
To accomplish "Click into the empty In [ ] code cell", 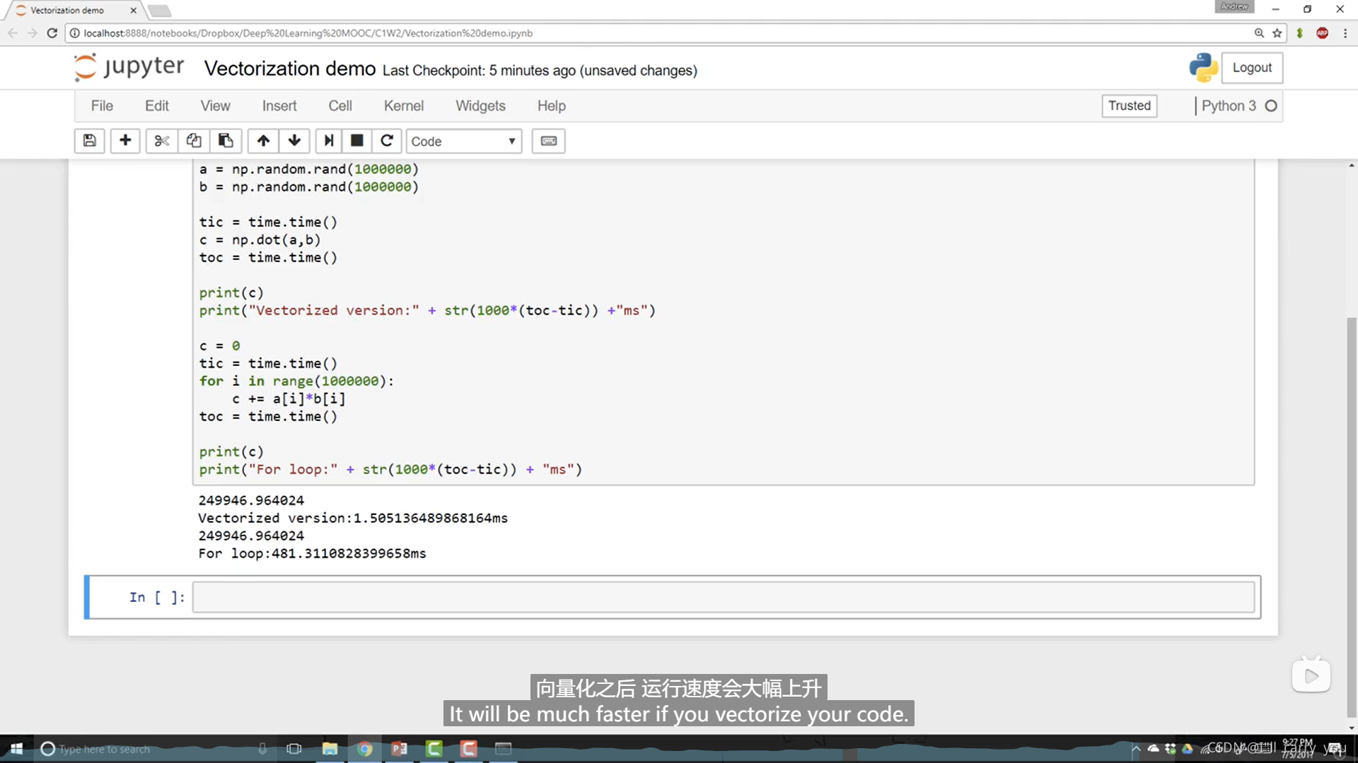I will click(x=724, y=597).
